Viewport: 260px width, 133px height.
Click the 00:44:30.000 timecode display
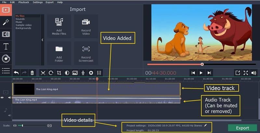161,73
